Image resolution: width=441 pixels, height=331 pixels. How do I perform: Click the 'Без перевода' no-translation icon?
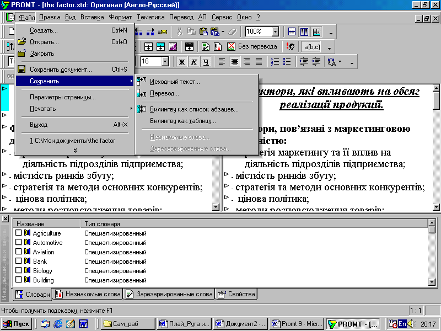point(231,46)
